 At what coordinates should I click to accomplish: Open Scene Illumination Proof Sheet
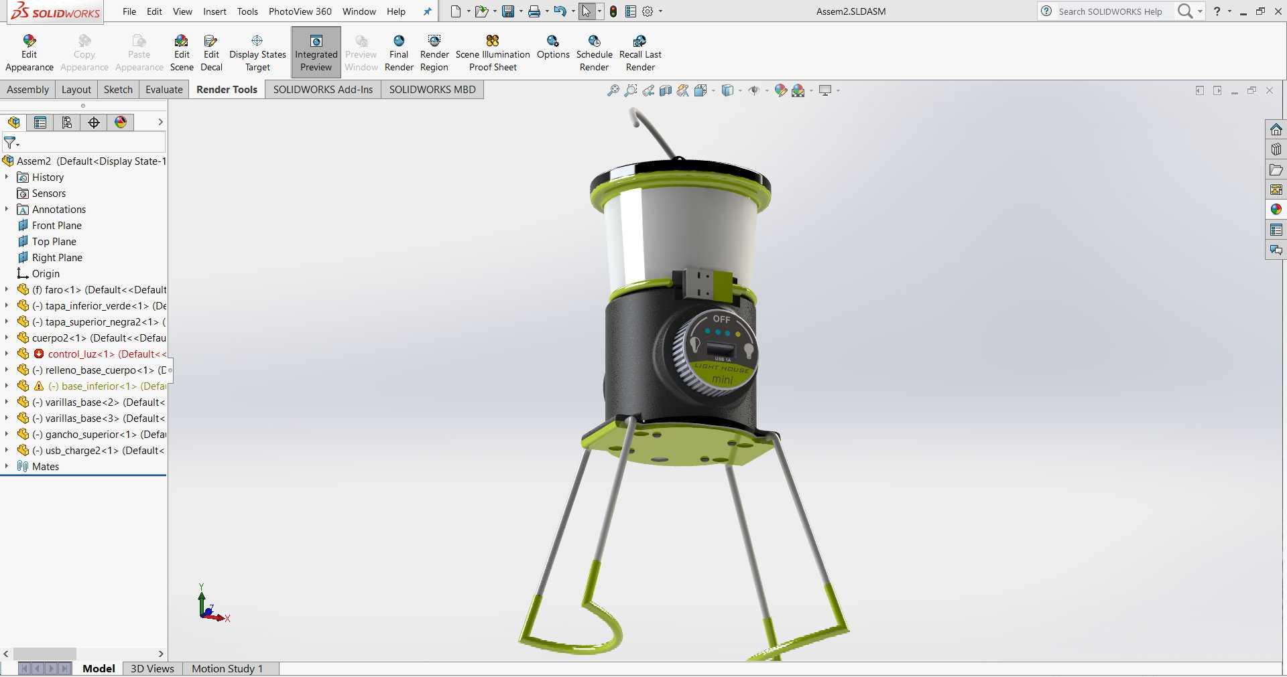[493, 53]
